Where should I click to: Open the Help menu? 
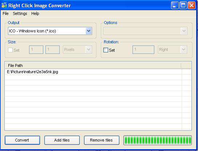(35, 13)
